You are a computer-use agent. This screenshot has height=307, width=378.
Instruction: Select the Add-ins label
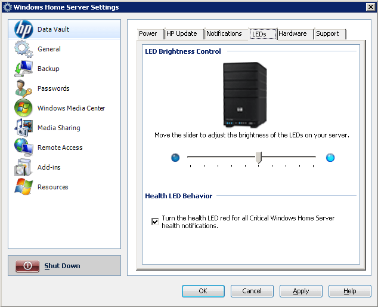click(x=49, y=167)
